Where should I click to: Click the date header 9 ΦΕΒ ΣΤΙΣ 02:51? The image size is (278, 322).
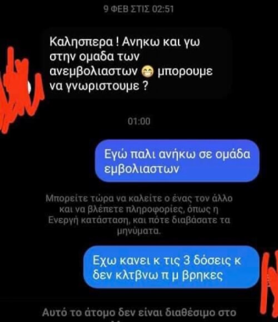pyautogui.click(x=138, y=9)
